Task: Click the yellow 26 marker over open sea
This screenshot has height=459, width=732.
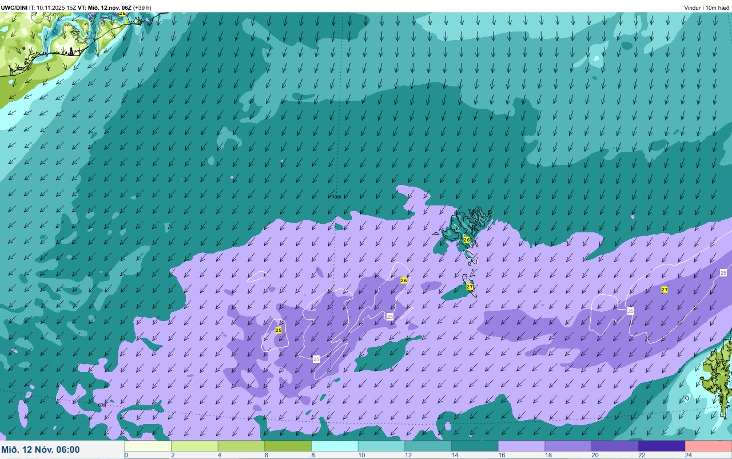Action: (x=404, y=280)
